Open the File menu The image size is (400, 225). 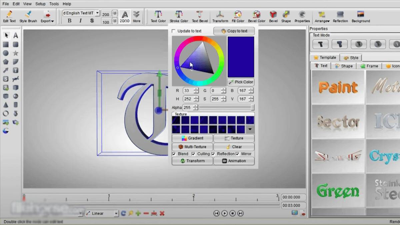coord(5,4)
